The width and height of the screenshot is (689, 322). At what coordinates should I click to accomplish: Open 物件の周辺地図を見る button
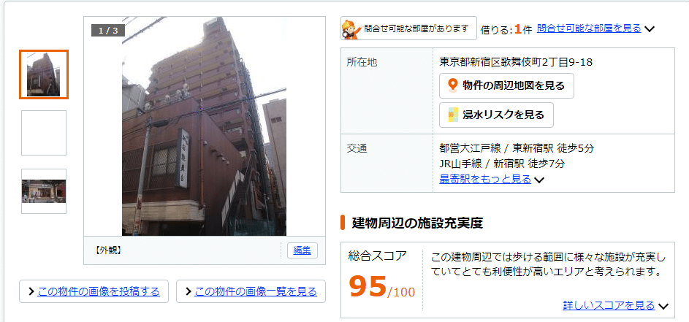click(506, 85)
